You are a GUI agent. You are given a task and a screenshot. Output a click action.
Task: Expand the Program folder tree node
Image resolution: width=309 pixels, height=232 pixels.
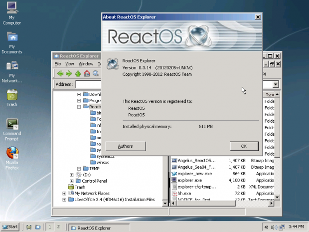tap(79, 101)
